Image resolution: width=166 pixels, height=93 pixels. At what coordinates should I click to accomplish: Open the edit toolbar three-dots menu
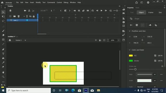click(3, 82)
